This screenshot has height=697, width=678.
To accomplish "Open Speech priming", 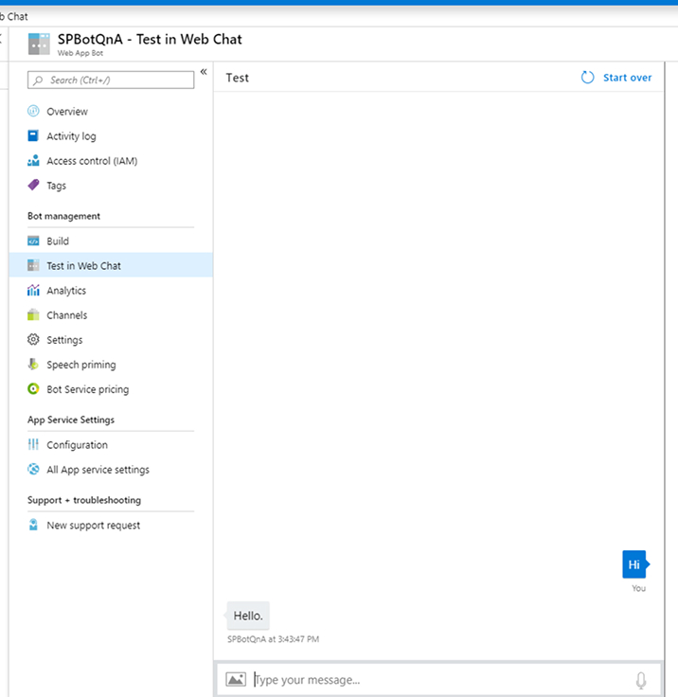I will tap(81, 365).
